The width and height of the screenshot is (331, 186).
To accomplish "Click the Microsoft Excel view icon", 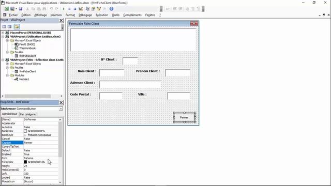I will pyautogui.click(x=7, y=9).
